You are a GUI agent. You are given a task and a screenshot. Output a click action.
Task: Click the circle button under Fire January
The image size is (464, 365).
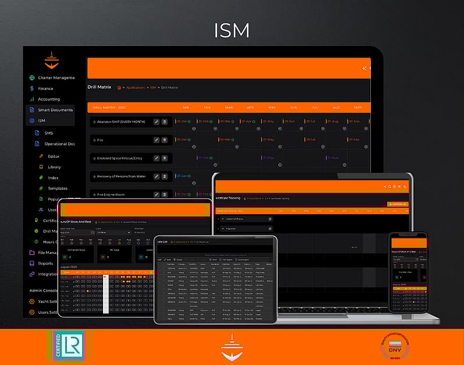194,147
